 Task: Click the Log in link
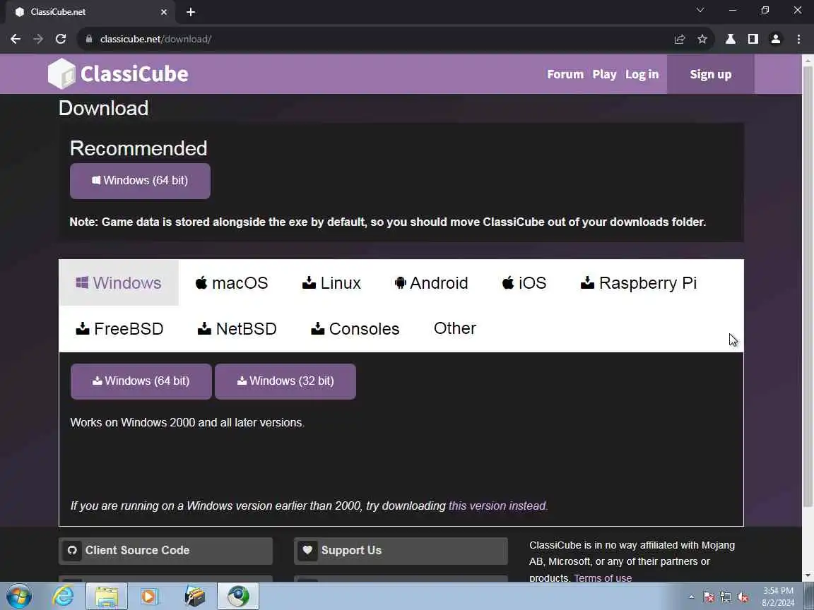coord(642,74)
